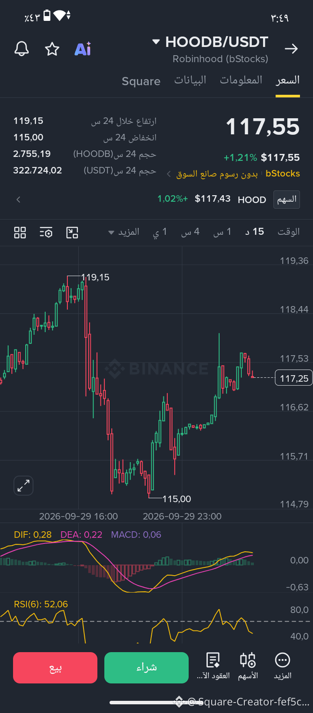313x713 pixels.
Task: Open the chart layout grid icon
Action: coord(20,233)
